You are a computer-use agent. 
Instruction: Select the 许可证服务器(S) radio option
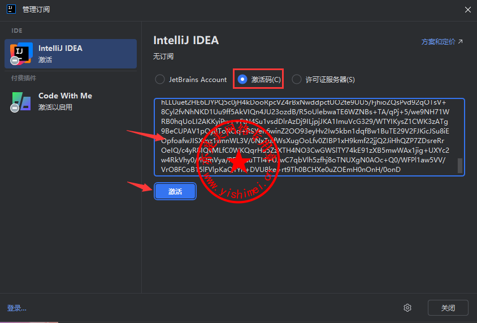click(x=297, y=80)
